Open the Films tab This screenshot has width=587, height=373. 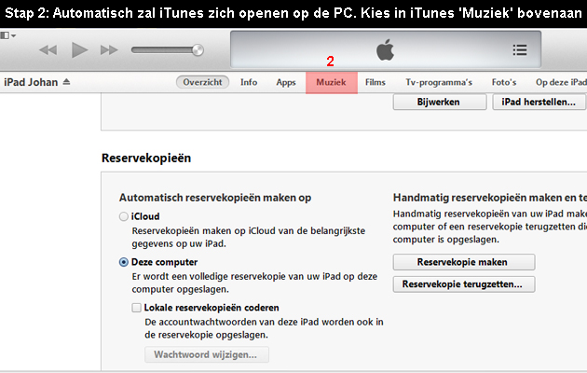375,82
